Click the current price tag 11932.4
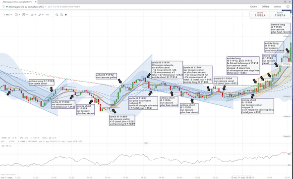293x179 pixels. 286,64
